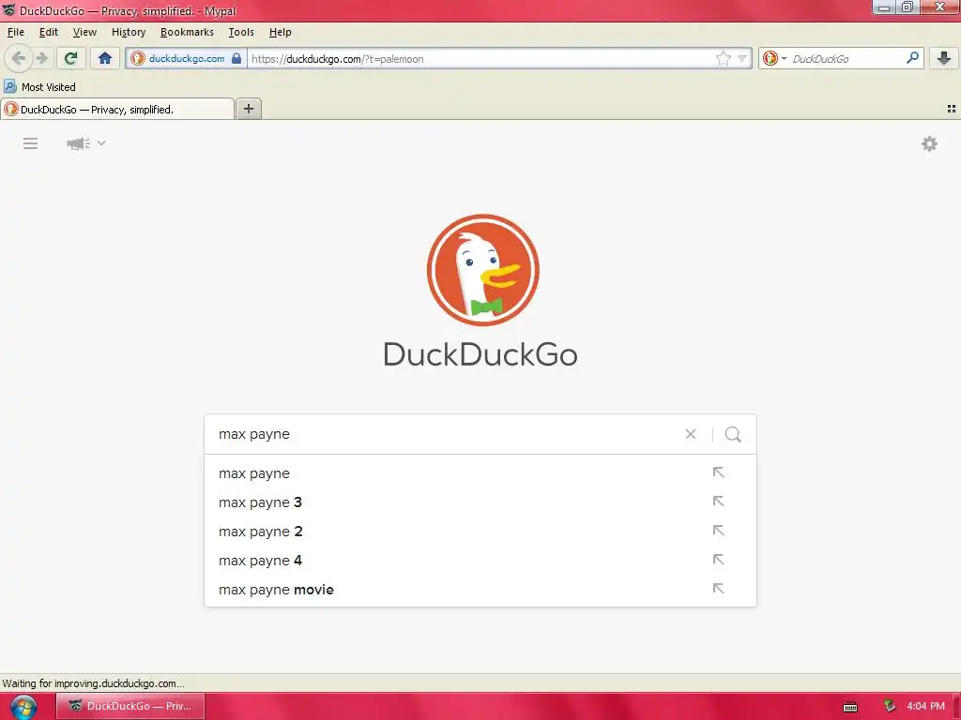
Task: Reload the current page
Action: [70, 58]
